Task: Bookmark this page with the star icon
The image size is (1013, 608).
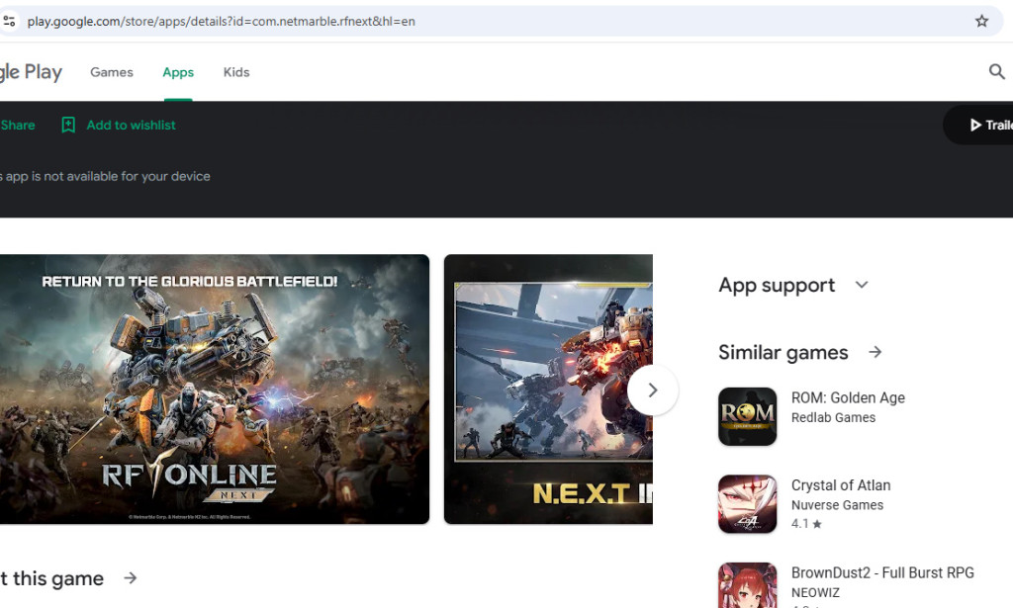Action: coord(981,21)
